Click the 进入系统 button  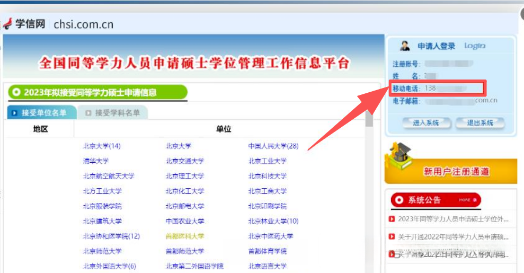pos(426,122)
